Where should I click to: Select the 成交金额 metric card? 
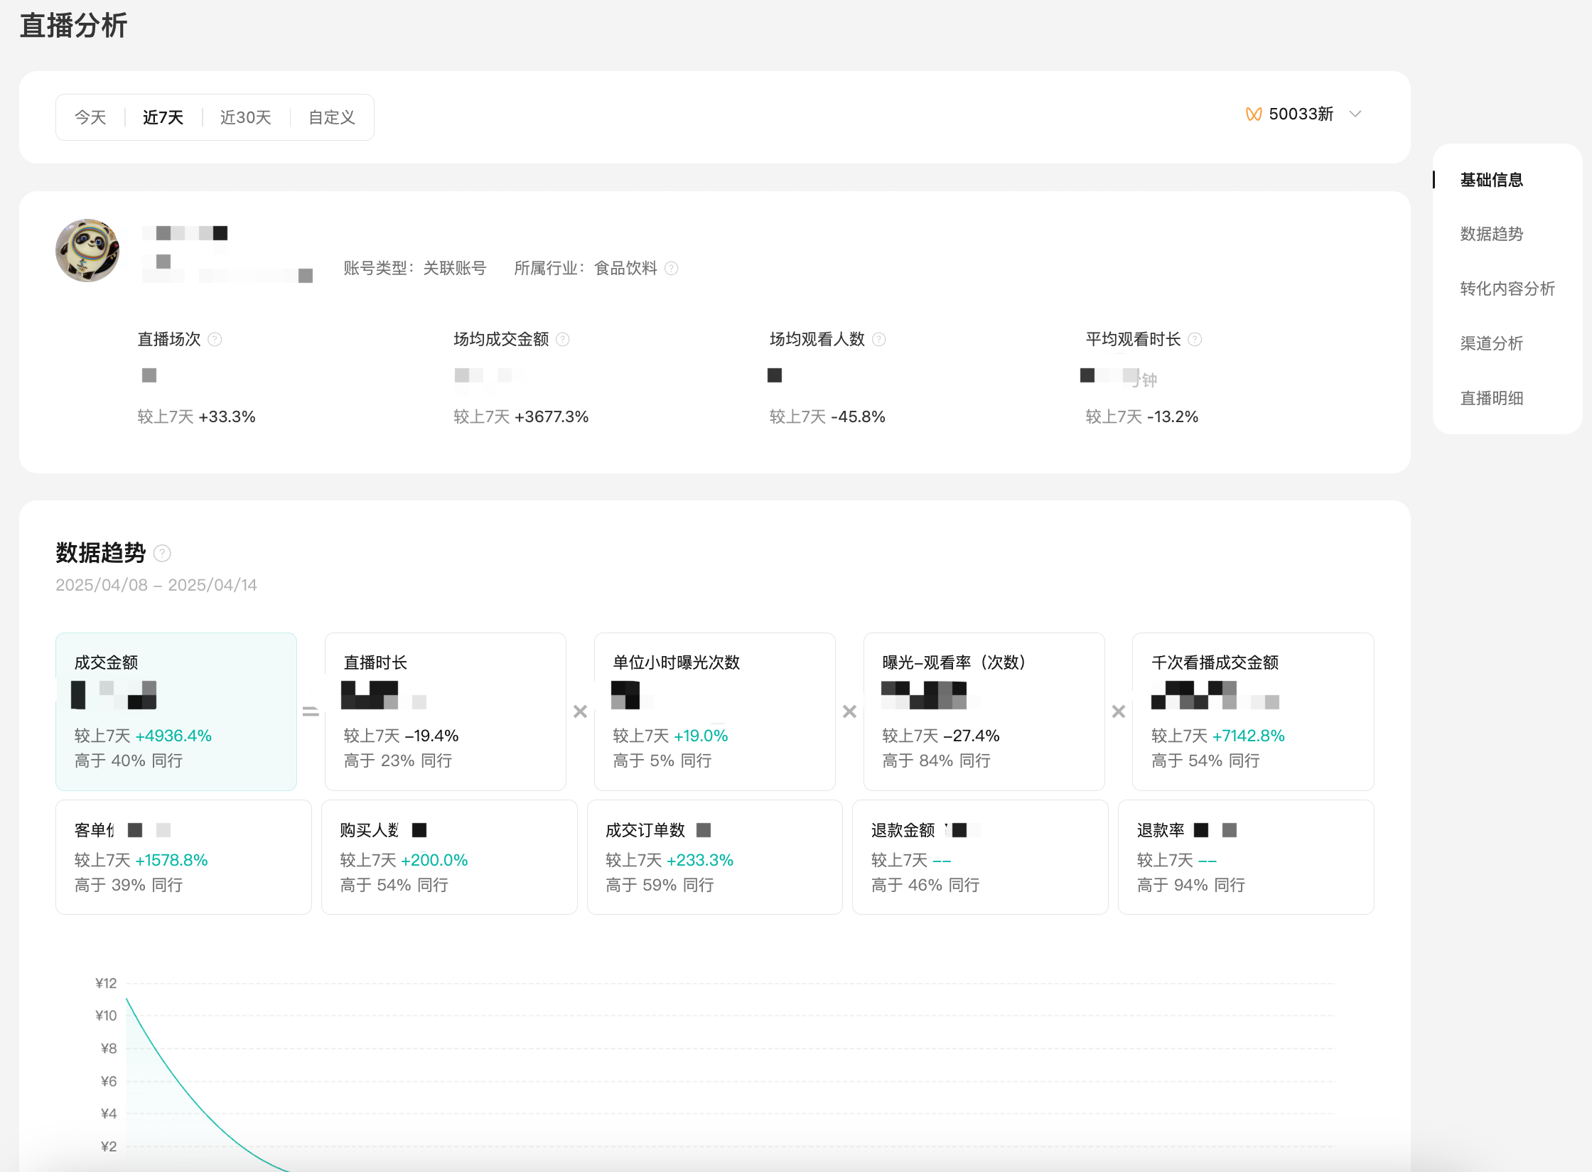[x=176, y=711]
